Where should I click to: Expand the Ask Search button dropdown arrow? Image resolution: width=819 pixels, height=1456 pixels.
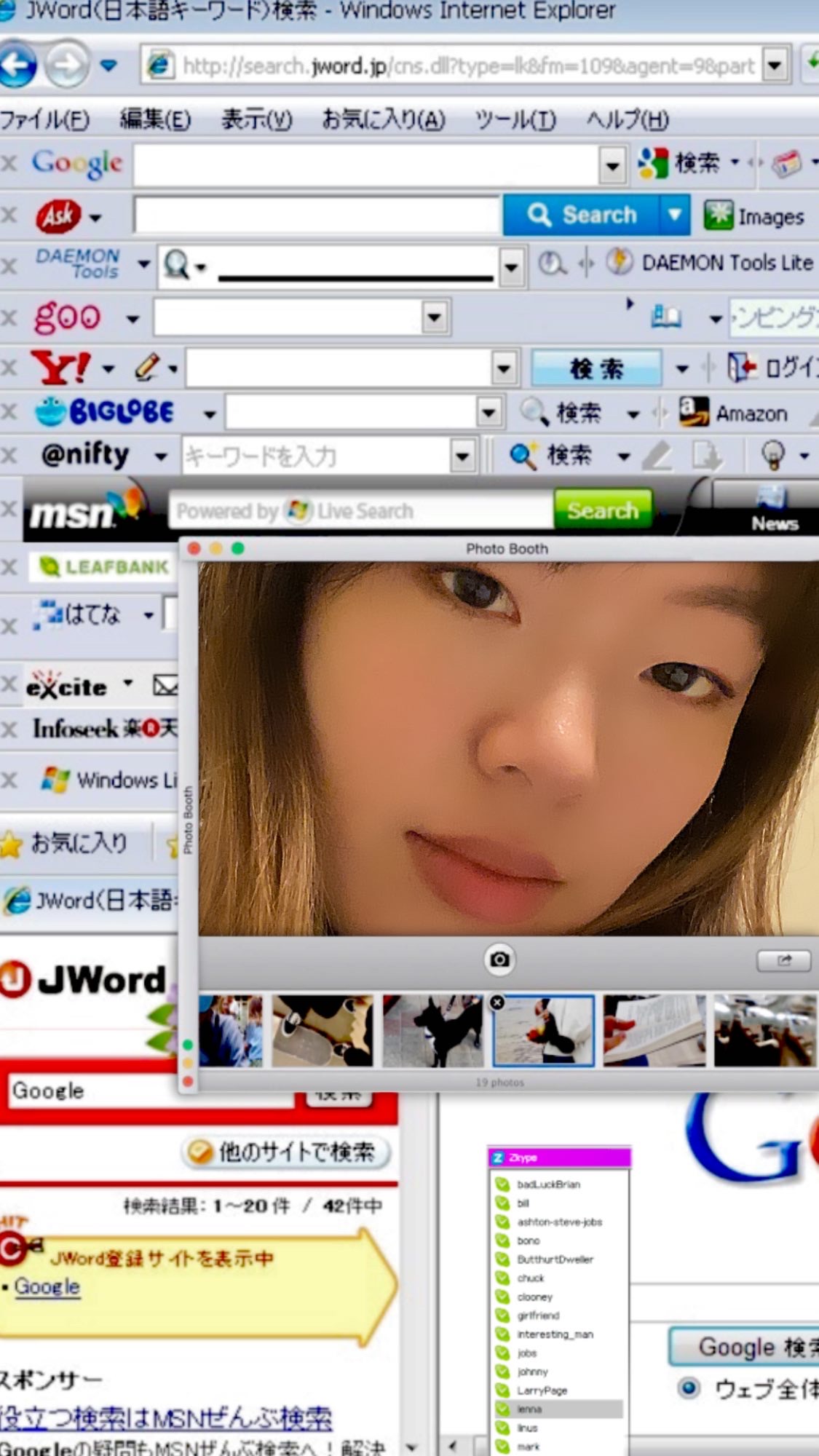[675, 215]
